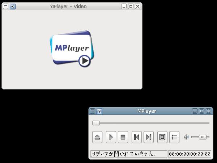217x163 pixels.
Task: Click the MPlayer app icon in the Video window title bar
Action: [x=13, y=7]
